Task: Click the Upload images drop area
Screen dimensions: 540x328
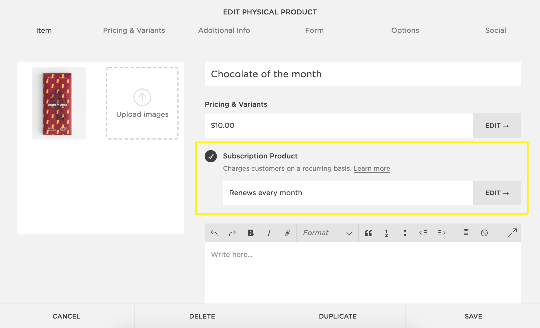Action: click(142, 103)
